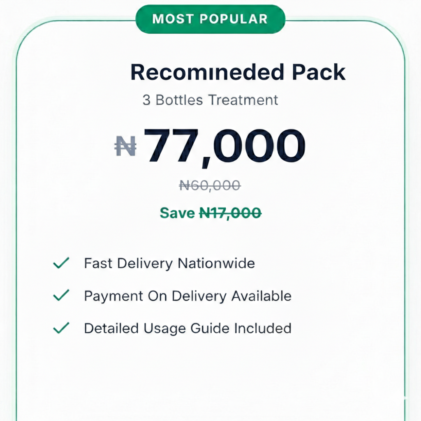Select the "Fast Delivery Nationwide" feature text
Image resolution: width=421 pixels, height=421 pixels.
pyautogui.click(x=169, y=263)
